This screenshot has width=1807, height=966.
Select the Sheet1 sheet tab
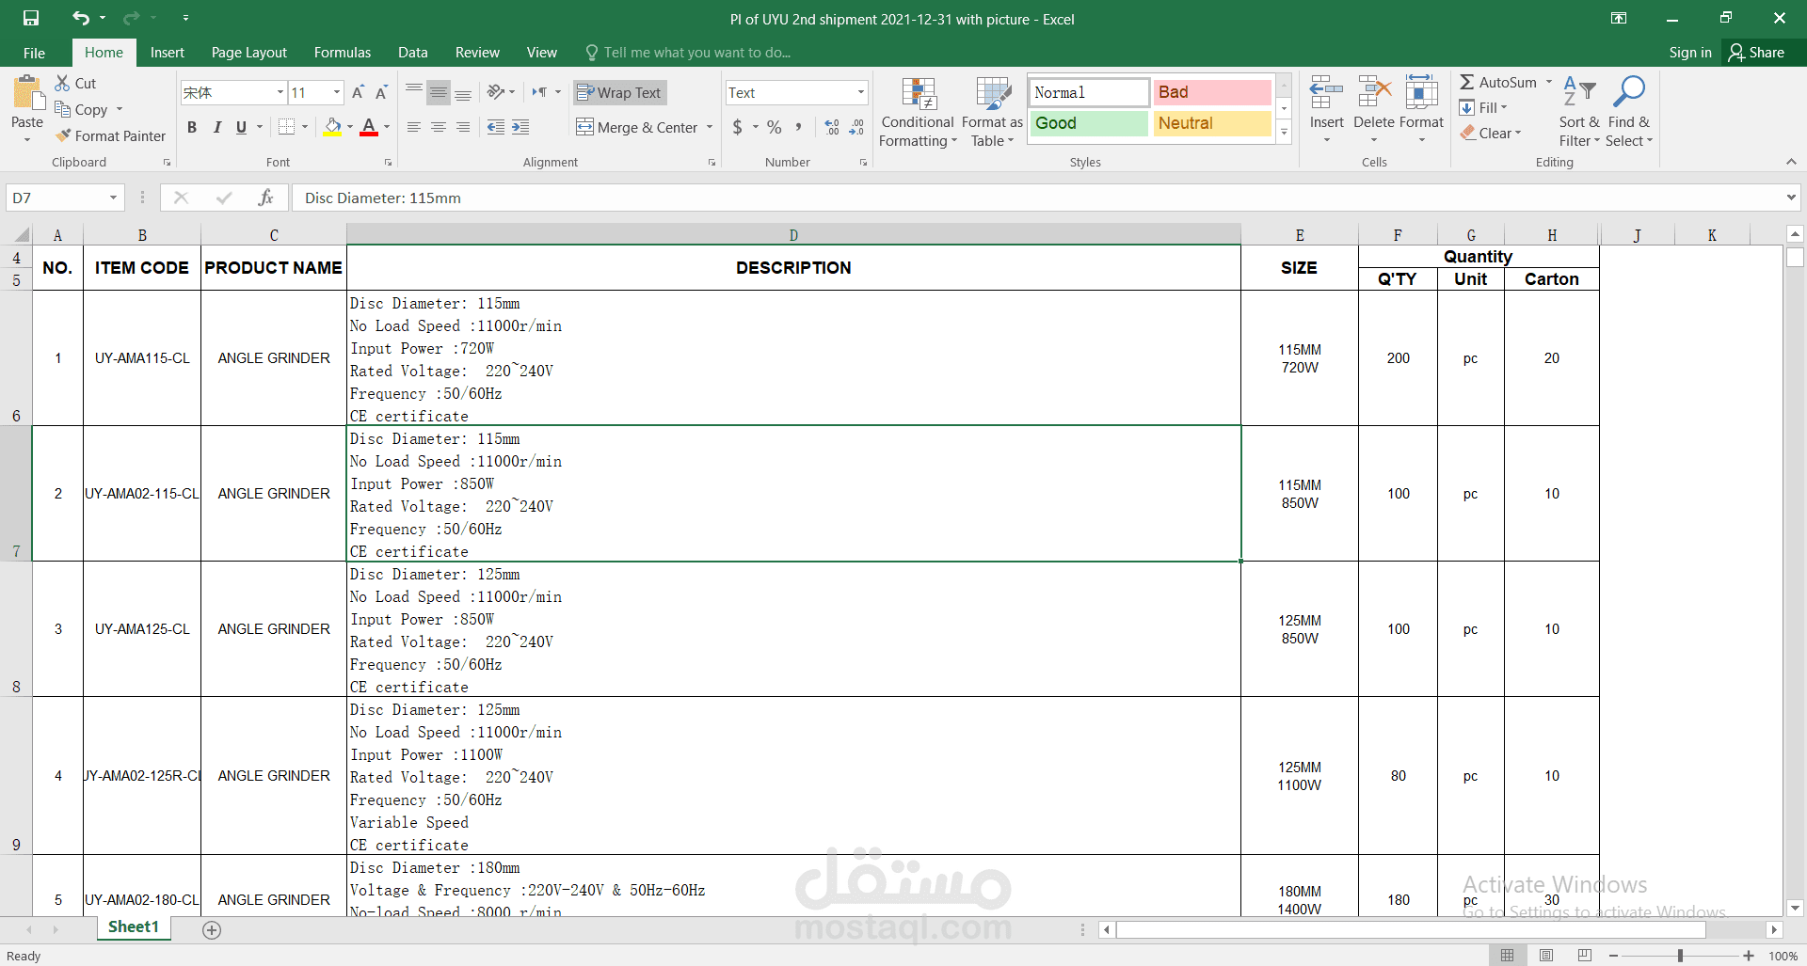tap(134, 927)
